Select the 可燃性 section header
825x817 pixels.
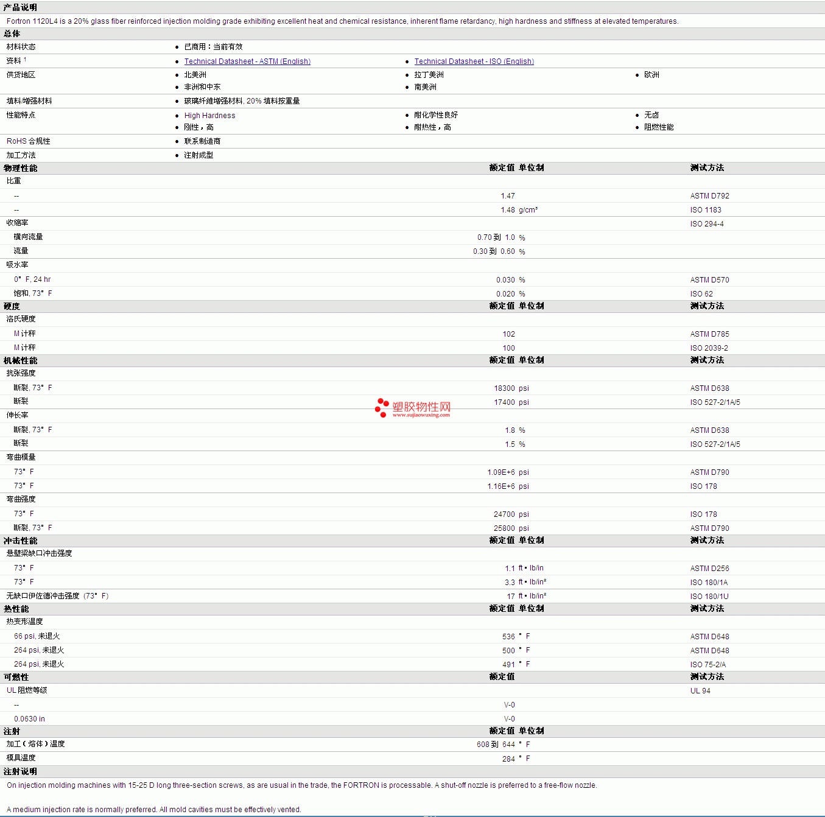click(16, 677)
